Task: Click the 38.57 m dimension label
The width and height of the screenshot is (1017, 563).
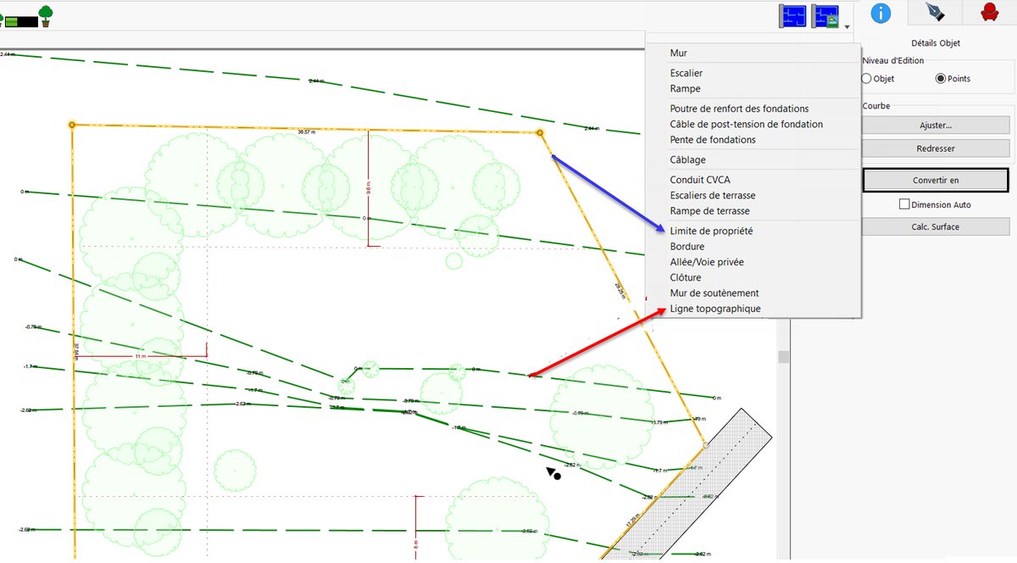Action: pos(307,132)
